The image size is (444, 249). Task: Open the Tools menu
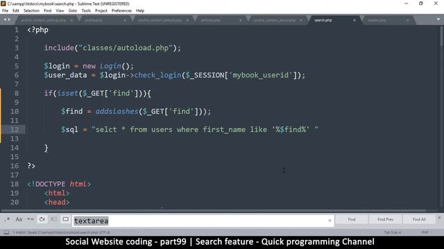point(86,11)
